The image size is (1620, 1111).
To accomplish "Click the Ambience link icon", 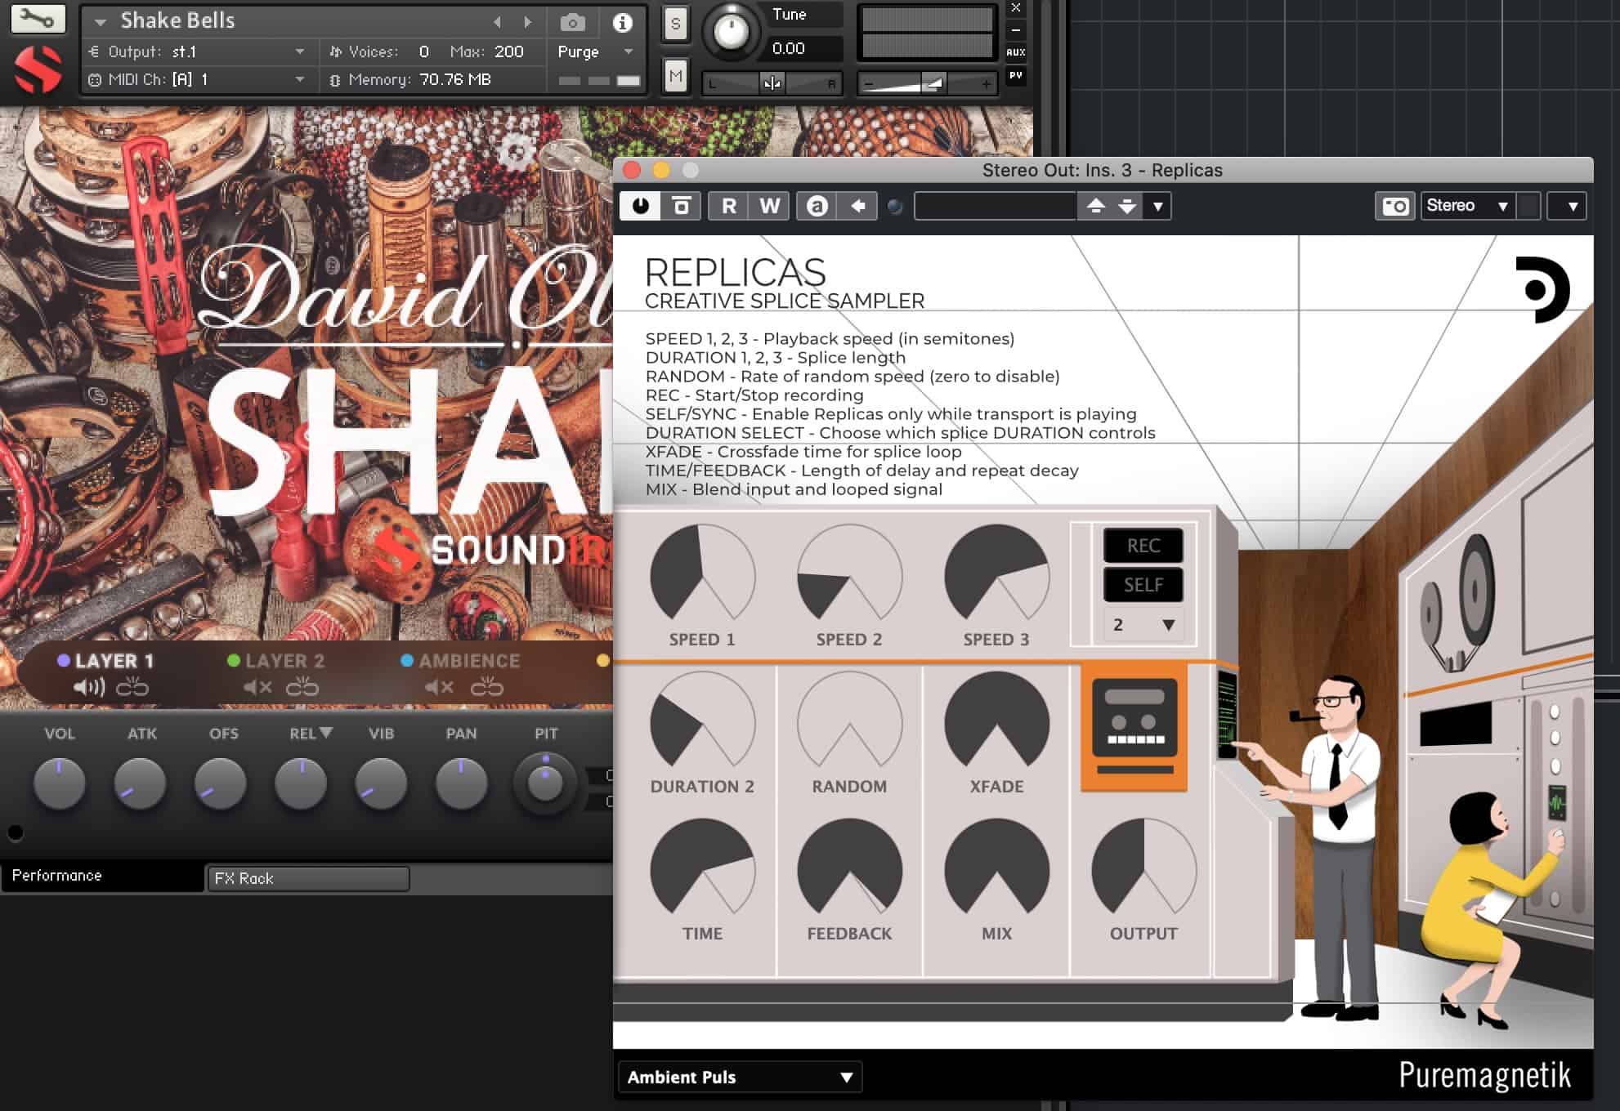I will (487, 687).
